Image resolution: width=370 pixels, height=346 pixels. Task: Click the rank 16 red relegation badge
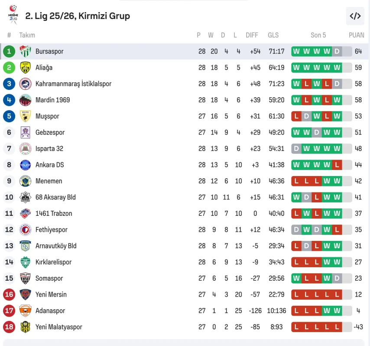(9, 295)
